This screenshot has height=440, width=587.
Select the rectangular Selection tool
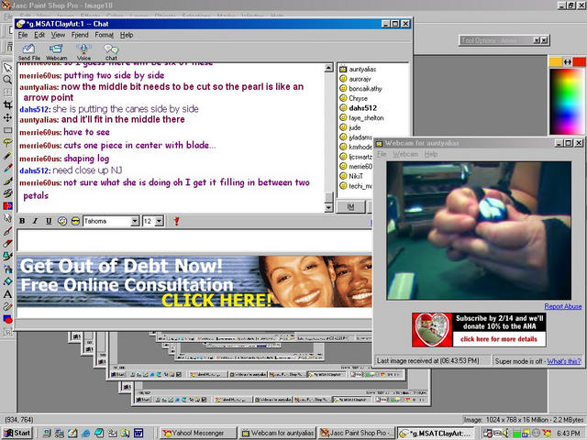(x=7, y=130)
